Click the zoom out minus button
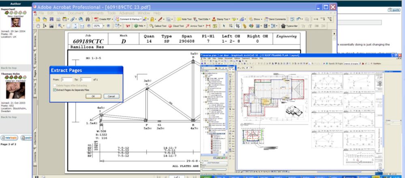This screenshot has height=178, width=405. click(x=89, y=26)
